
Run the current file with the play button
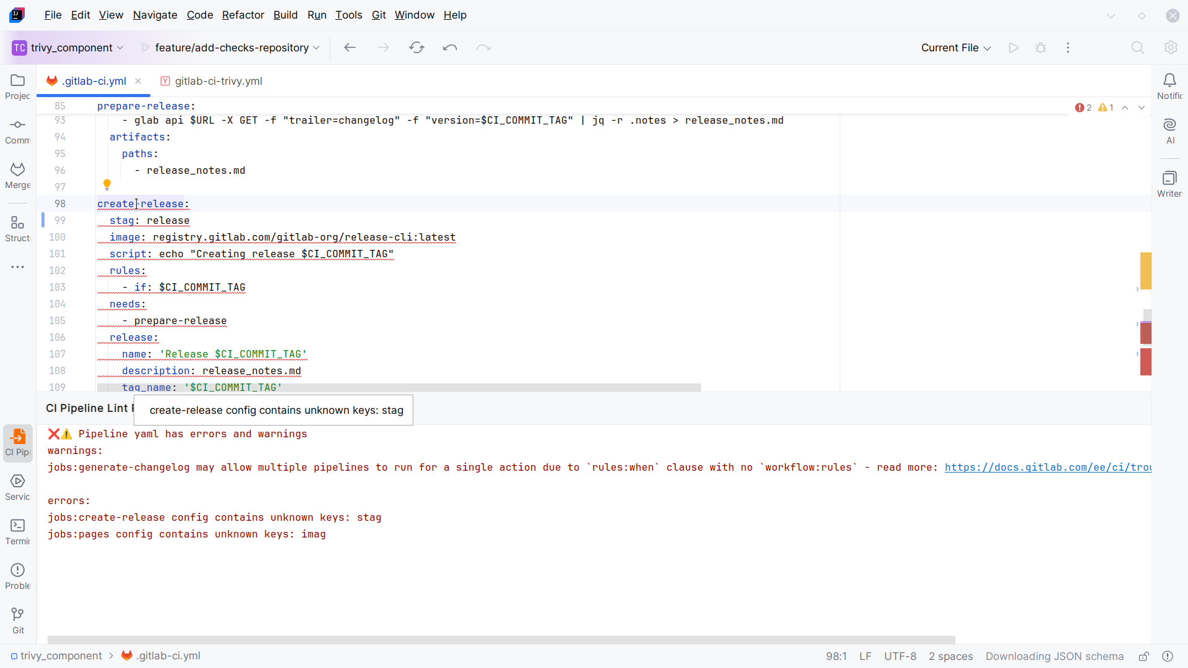tap(1014, 47)
